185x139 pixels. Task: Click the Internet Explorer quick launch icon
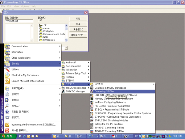pyautogui.click(x=24, y=136)
